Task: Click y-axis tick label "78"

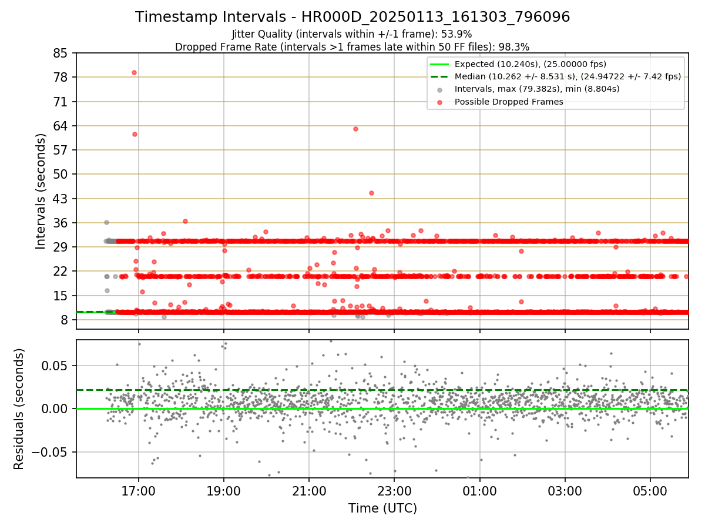Action: pos(61,77)
